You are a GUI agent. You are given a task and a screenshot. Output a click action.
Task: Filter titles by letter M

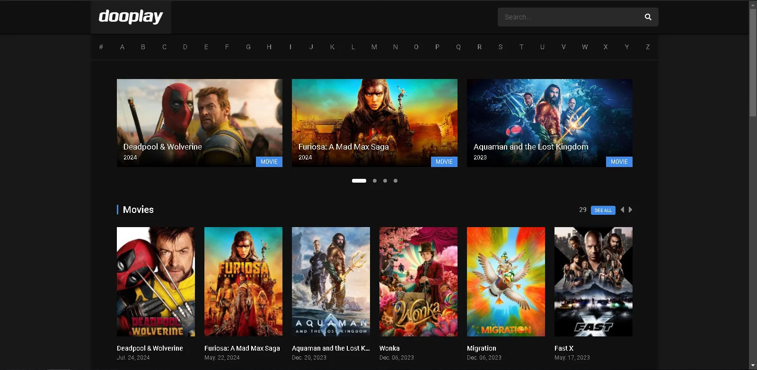374,47
